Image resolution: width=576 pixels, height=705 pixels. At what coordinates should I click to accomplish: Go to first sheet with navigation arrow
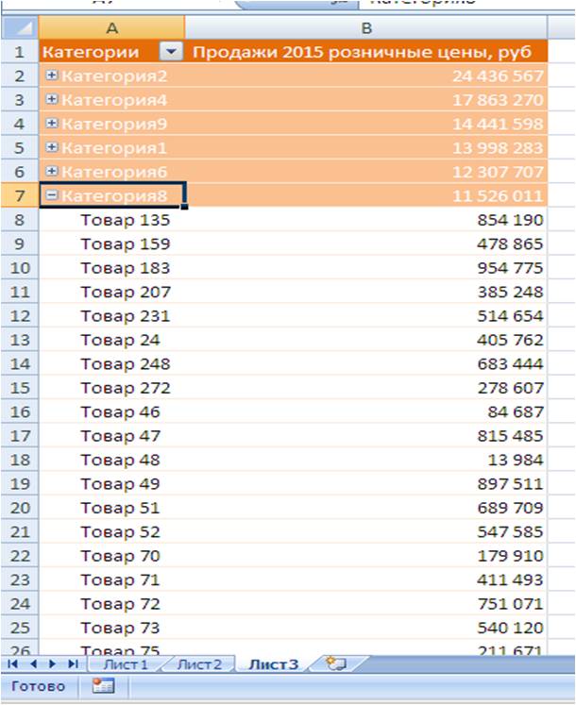click(14, 664)
